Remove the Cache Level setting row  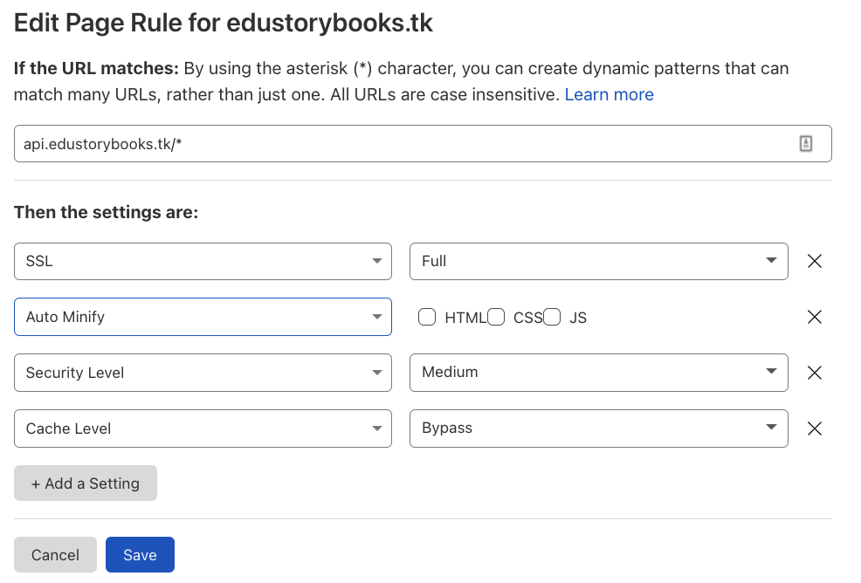click(x=814, y=429)
